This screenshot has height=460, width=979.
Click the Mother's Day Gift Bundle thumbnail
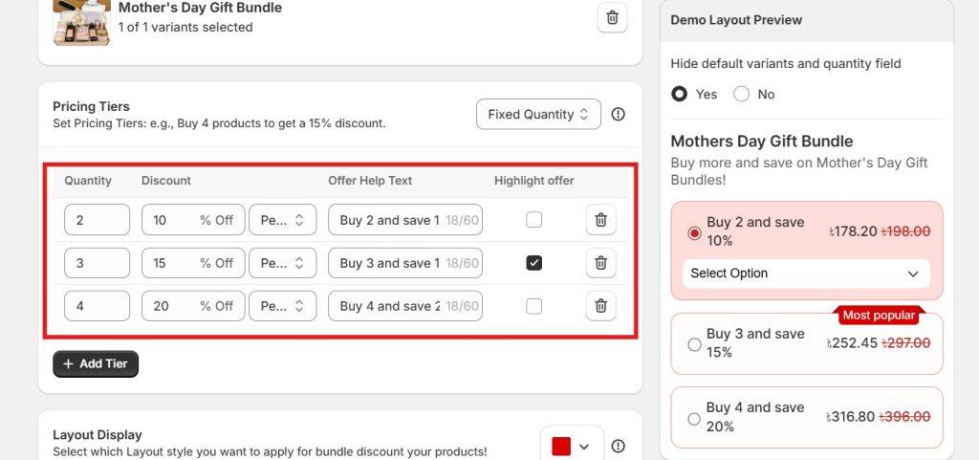[82, 22]
